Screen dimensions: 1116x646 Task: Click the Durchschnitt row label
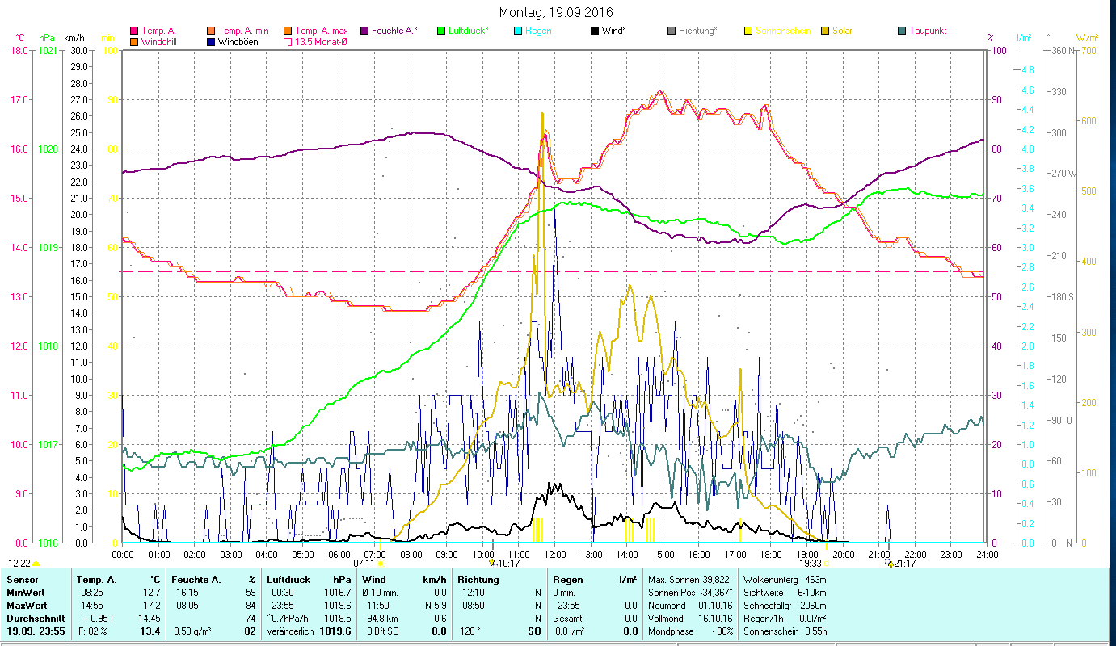pos(36,618)
